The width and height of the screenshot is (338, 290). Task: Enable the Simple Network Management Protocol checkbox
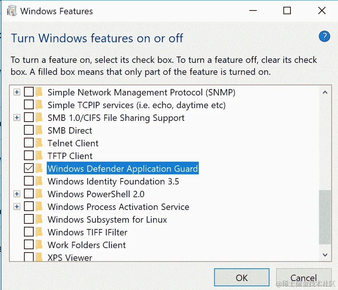29,92
